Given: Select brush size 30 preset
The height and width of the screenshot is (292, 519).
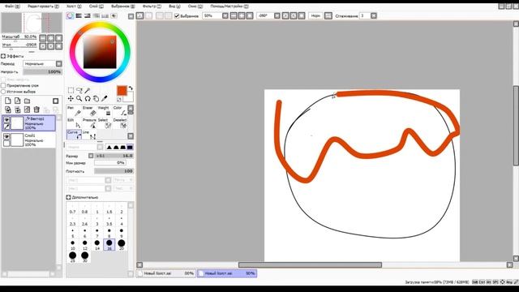Looking at the screenshot, I should (84, 256).
